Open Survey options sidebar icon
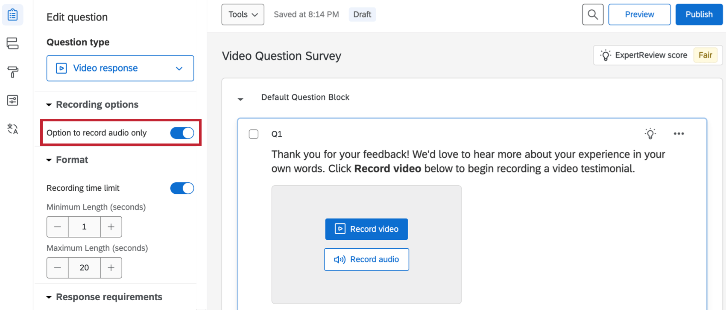 pos(13,100)
